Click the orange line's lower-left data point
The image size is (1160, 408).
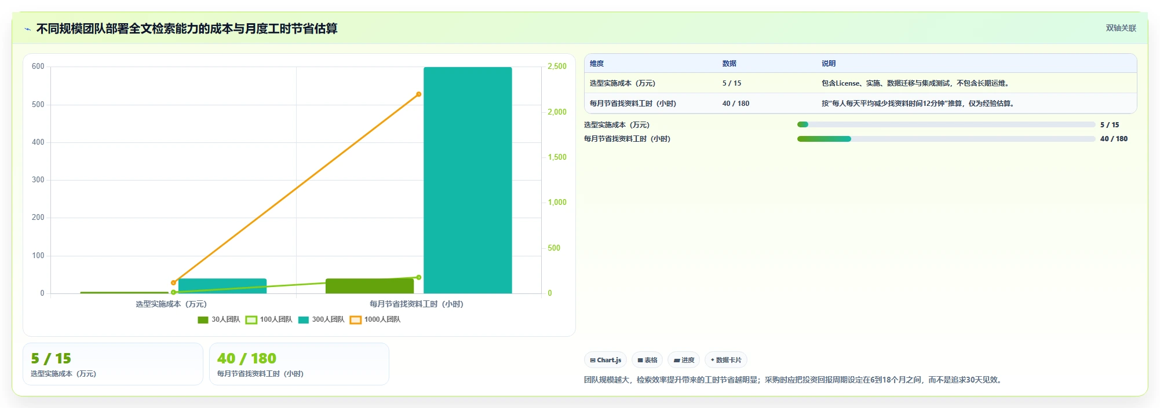click(x=173, y=283)
